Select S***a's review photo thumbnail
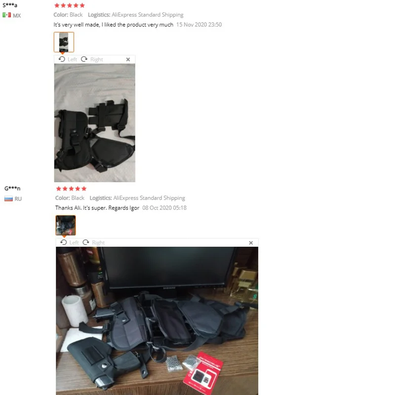The image size is (395, 395). click(64, 42)
